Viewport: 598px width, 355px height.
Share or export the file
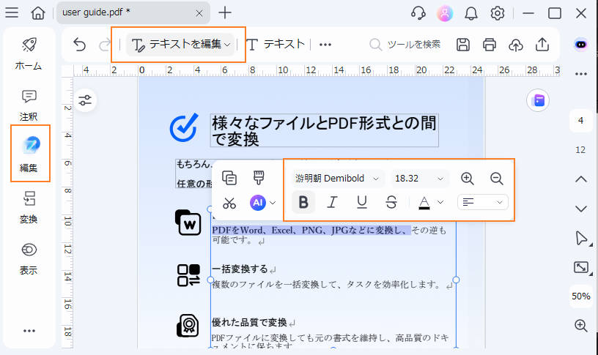[542, 45]
